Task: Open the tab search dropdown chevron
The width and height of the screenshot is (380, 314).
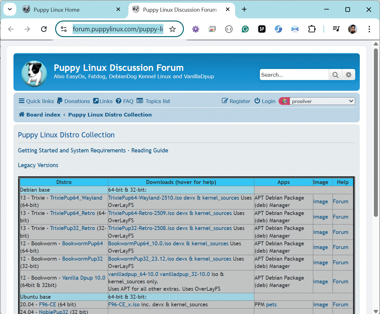Action: point(10,10)
